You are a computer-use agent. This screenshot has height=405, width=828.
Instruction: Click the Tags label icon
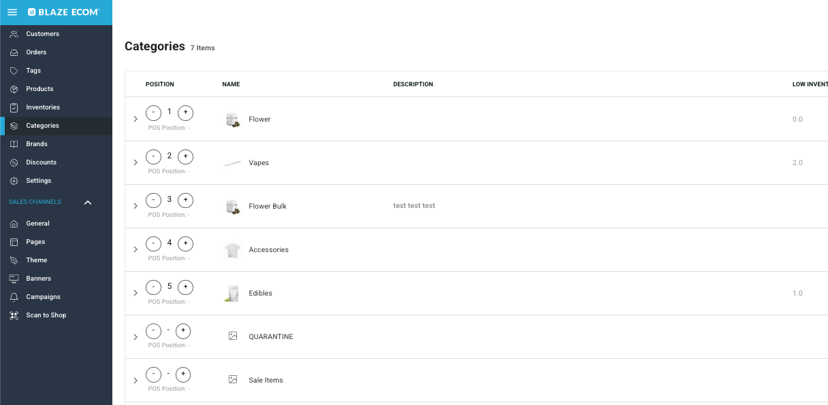point(14,71)
